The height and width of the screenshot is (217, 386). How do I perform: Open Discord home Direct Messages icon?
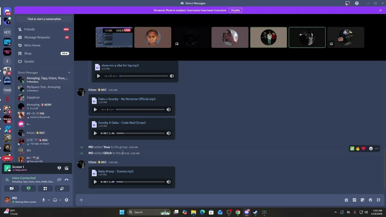[7, 12]
